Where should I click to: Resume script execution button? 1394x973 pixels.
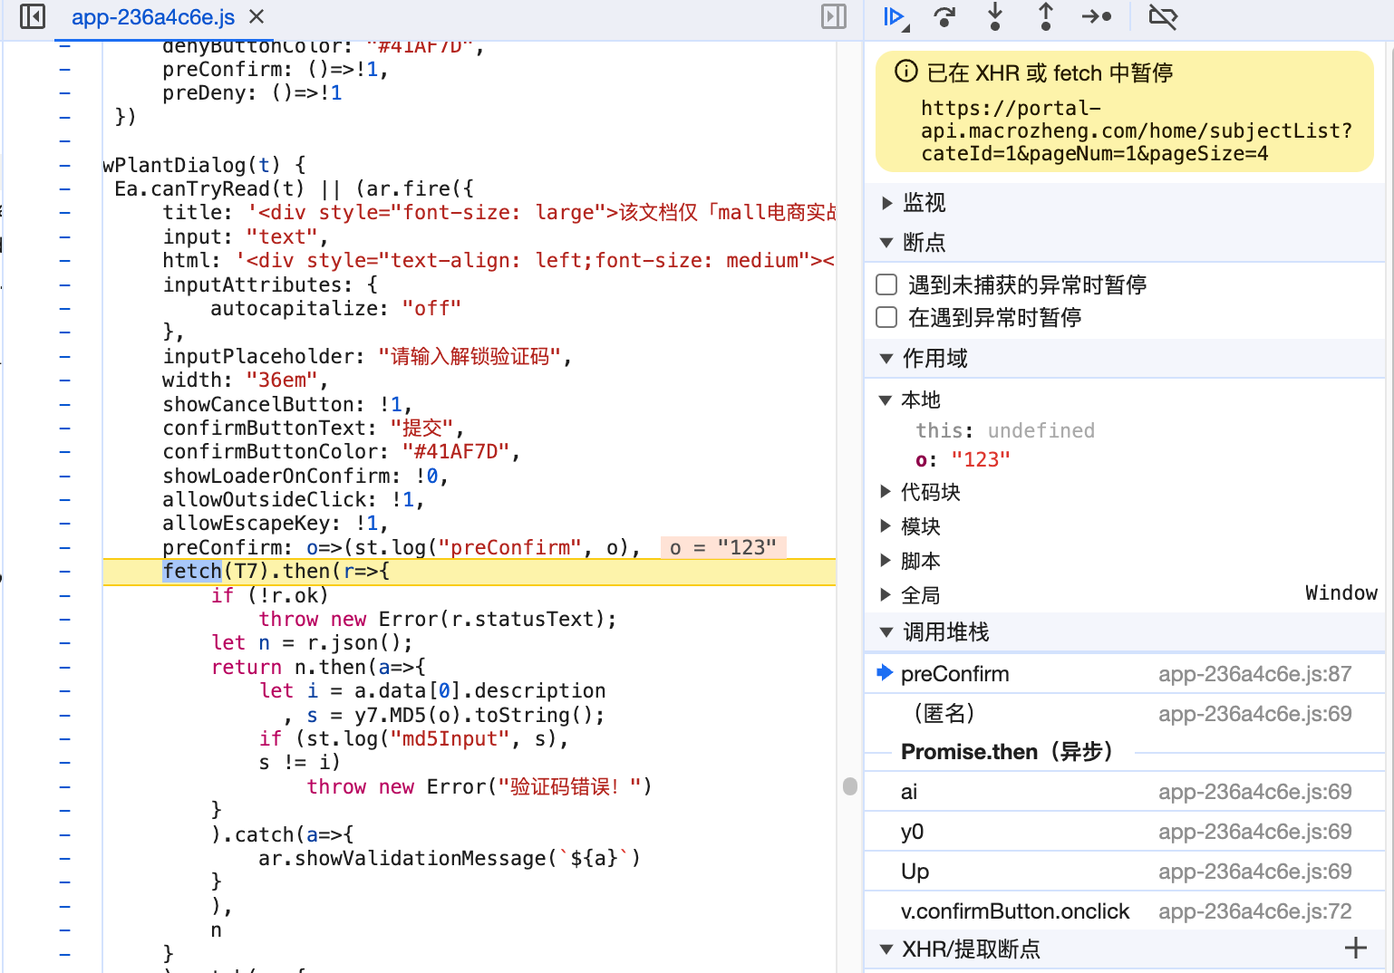click(x=895, y=17)
